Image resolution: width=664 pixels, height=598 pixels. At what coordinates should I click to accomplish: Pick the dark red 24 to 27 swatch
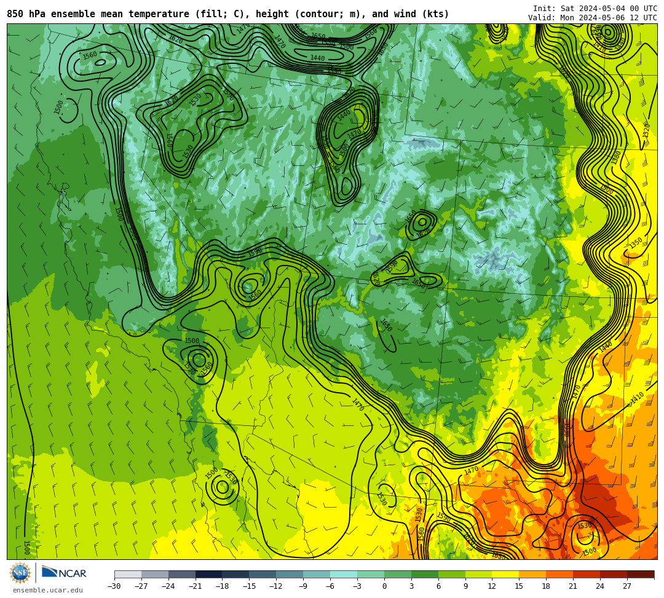tap(614, 574)
